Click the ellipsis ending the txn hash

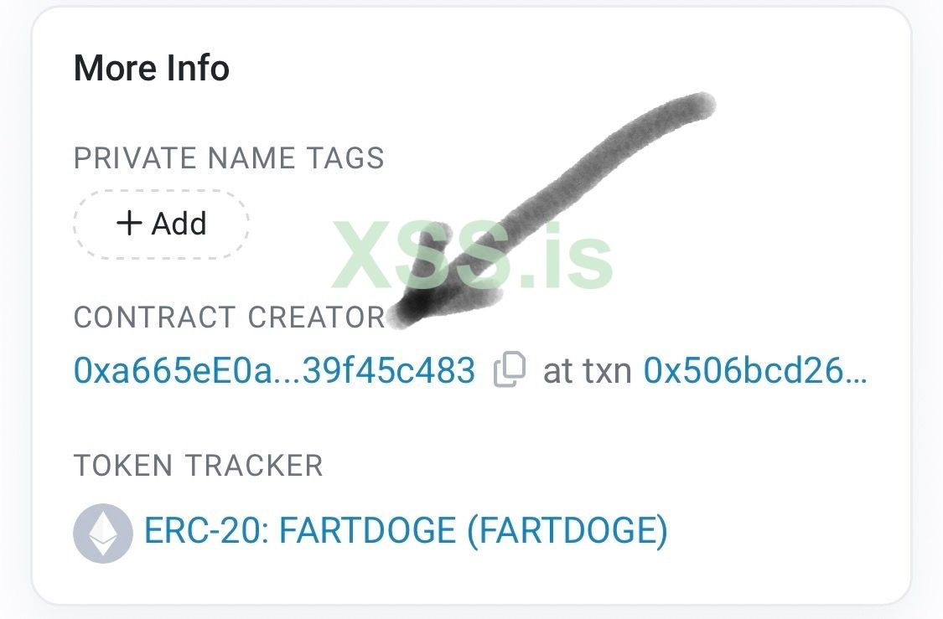(858, 373)
